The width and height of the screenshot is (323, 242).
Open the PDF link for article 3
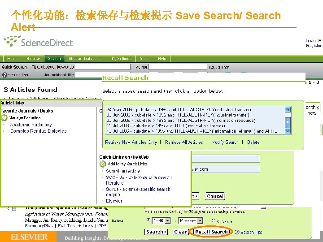click(x=102, y=226)
